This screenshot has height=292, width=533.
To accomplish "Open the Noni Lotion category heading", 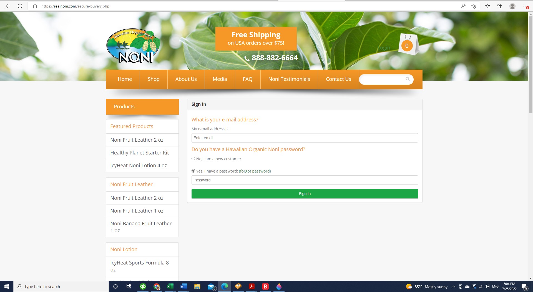I will pyautogui.click(x=124, y=249).
